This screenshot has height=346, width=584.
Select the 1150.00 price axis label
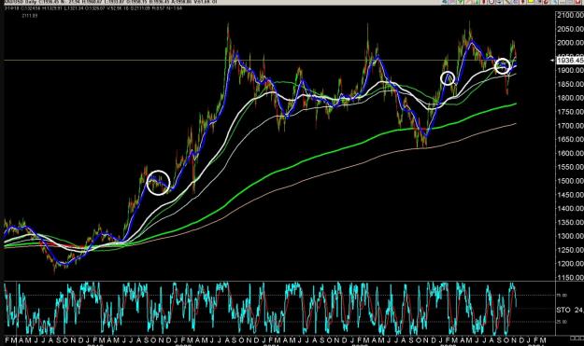pos(571,277)
